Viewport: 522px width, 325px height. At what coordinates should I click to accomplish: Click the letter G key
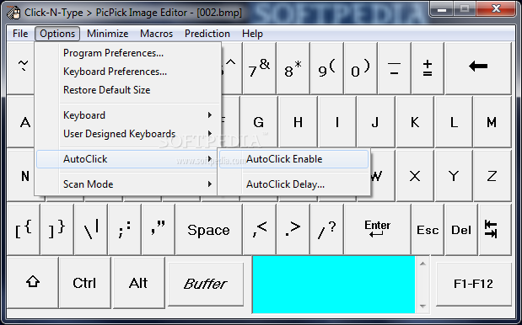coord(259,122)
